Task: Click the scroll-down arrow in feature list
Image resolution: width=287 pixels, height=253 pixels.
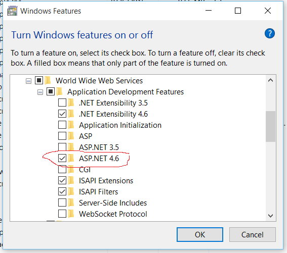Action: (270, 216)
